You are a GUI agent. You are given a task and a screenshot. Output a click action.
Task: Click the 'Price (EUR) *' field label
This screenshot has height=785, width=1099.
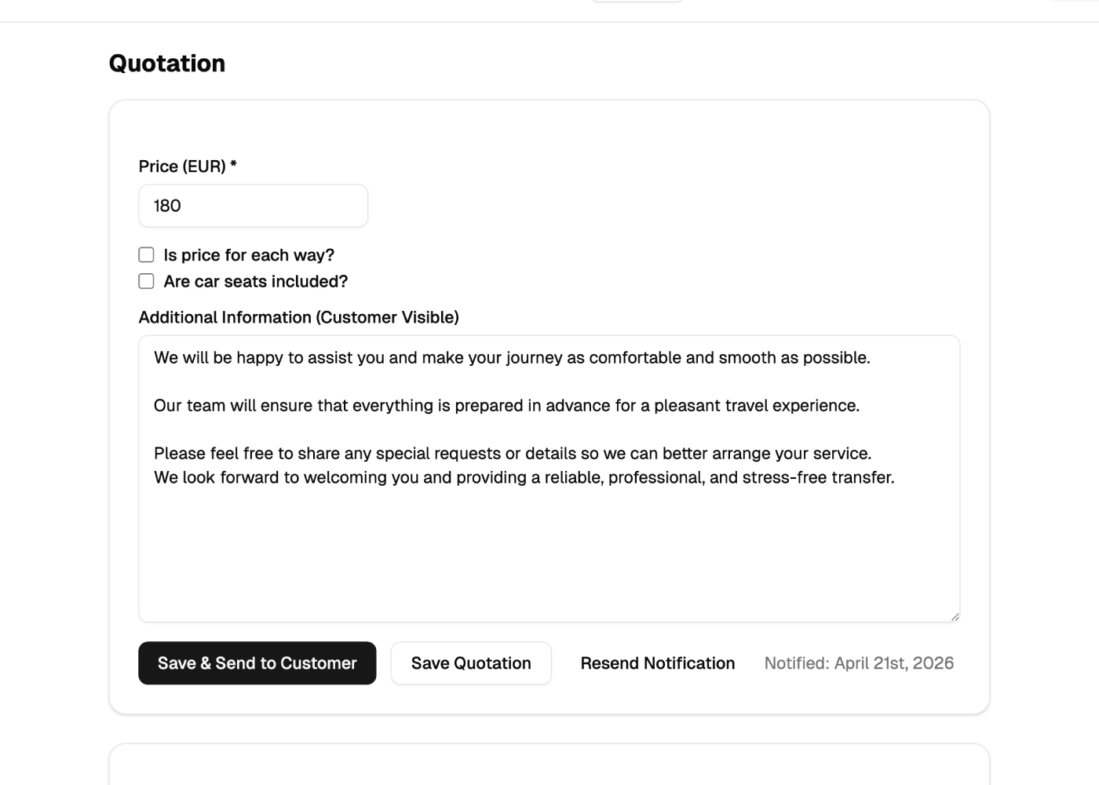point(188,166)
